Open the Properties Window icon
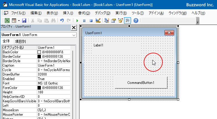This screenshot has width=217, height=119. (x=114, y=21)
